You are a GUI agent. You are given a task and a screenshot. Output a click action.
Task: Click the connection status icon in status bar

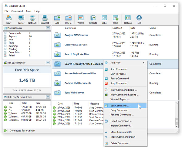point(5,131)
